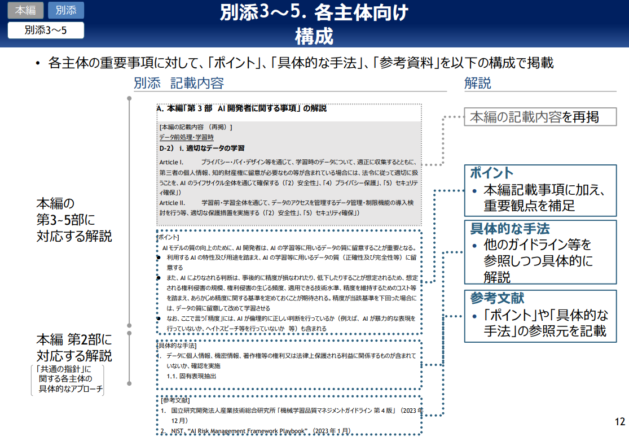The image size is (629, 445).
Task: Click text 本編記載事項に加え、重要観点を補足
Action: point(544,198)
